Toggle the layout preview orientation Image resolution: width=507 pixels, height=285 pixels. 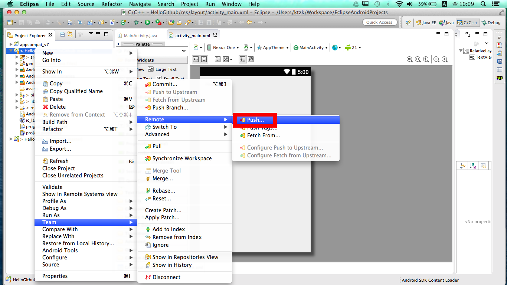(x=246, y=47)
